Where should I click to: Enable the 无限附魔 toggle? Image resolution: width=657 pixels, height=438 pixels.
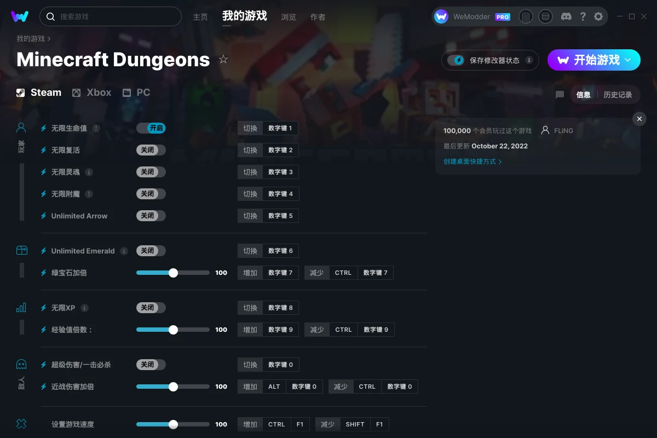151,194
